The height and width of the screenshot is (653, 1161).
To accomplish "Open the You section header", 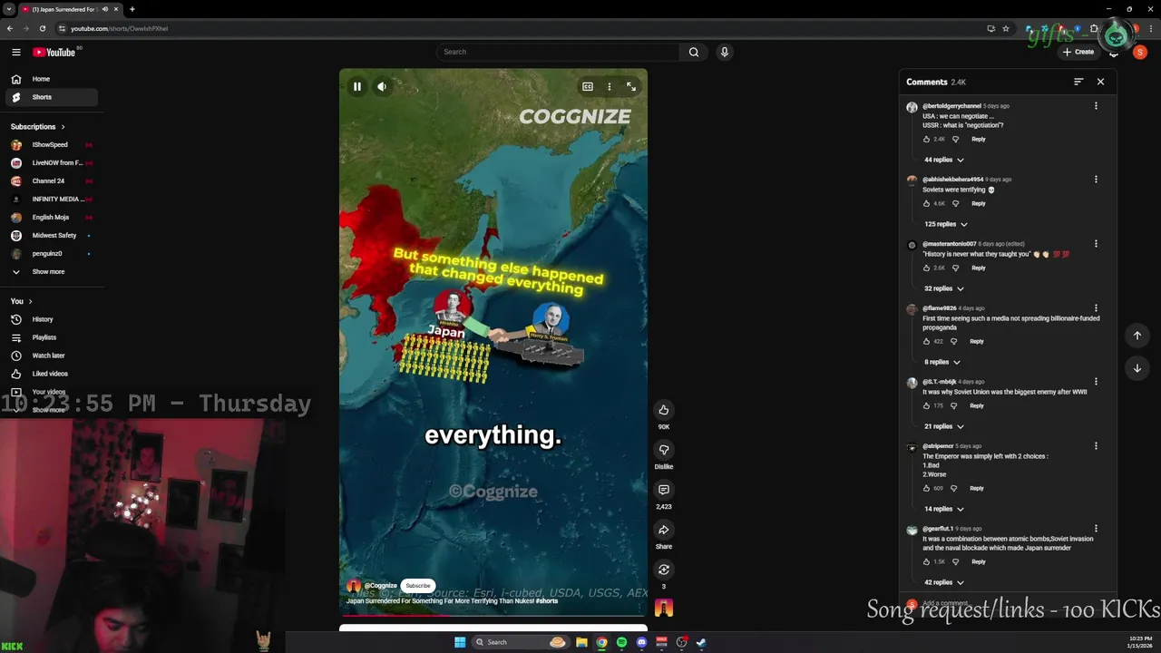I will point(21,301).
